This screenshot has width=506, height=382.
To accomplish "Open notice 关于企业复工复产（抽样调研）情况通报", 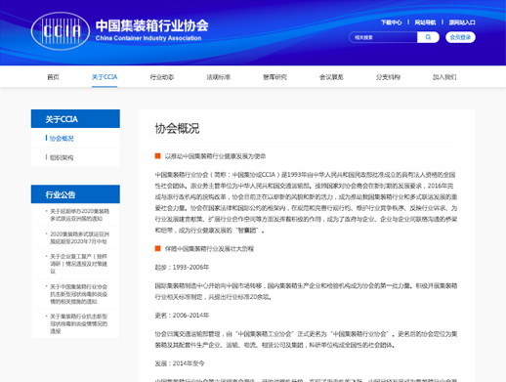I will [78, 264].
